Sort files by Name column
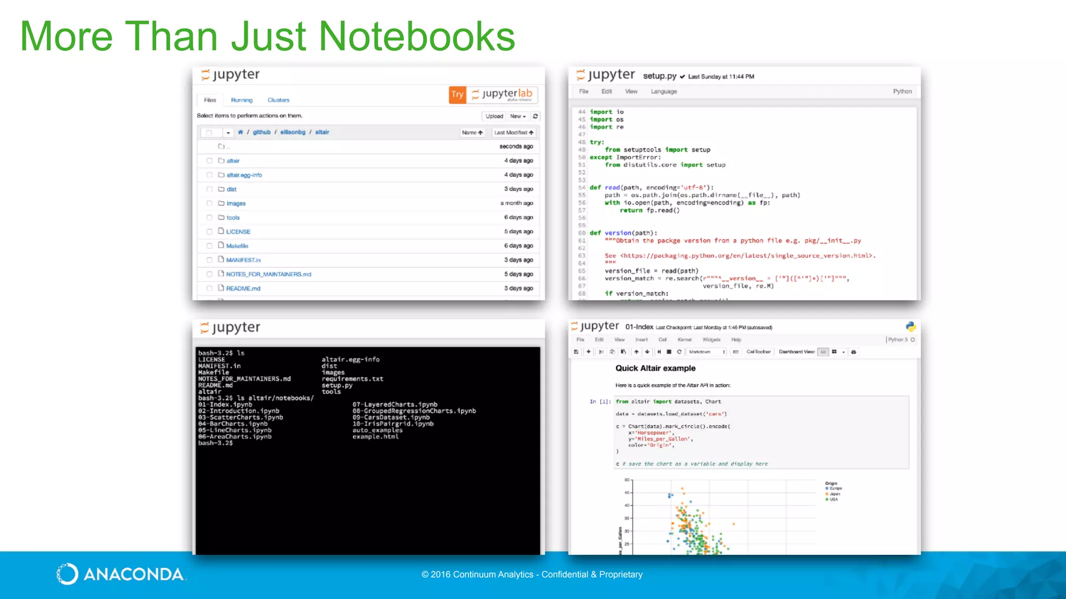The image size is (1066, 599). (x=472, y=133)
